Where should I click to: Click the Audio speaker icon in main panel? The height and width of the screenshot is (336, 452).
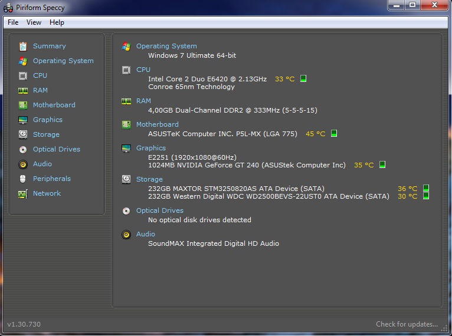coord(126,235)
